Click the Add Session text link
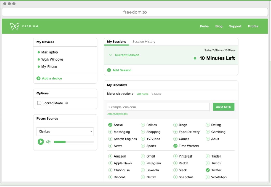The width and height of the screenshot is (271, 187). click(122, 70)
